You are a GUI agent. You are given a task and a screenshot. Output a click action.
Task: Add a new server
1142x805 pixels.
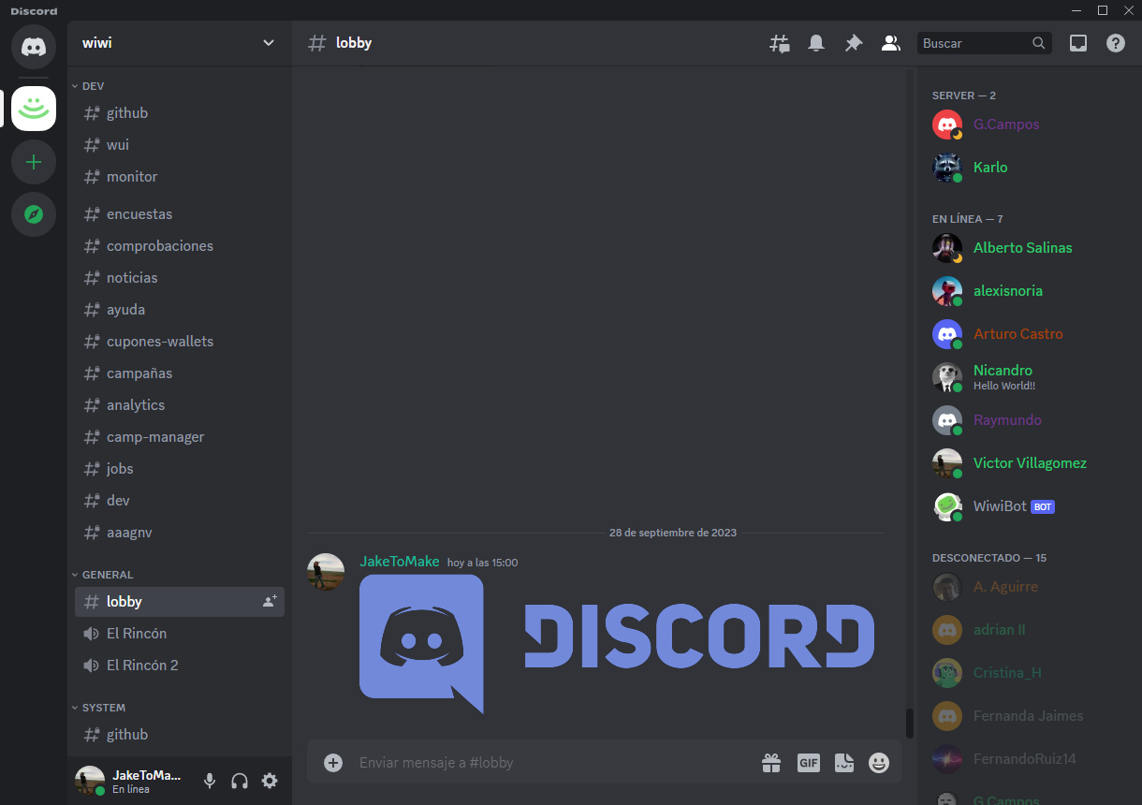(x=34, y=163)
